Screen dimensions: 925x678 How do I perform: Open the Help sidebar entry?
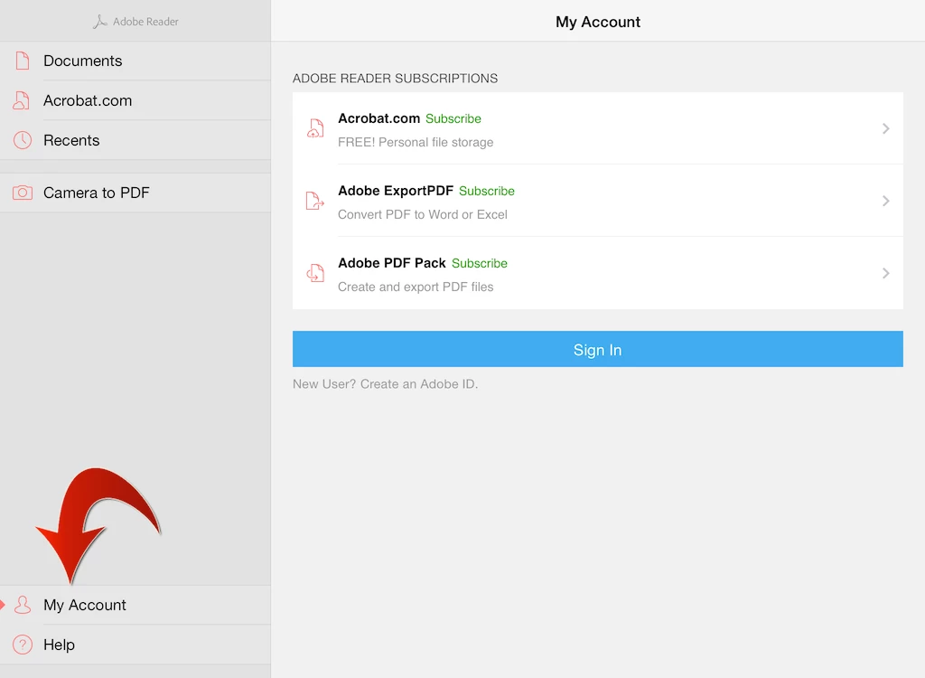[135, 645]
